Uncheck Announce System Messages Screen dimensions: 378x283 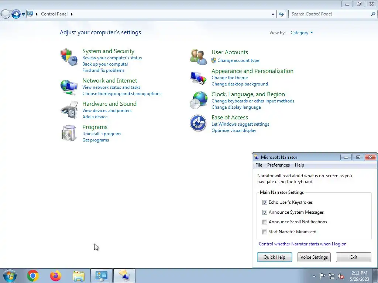[x=265, y=212]
